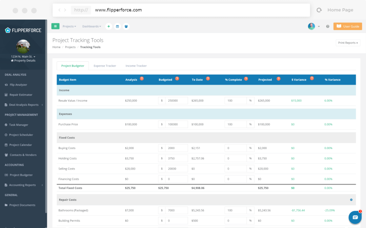
Task: Click the help icon beside the Budgeted column
Action: pyautogui.click(x=177, y=78)
